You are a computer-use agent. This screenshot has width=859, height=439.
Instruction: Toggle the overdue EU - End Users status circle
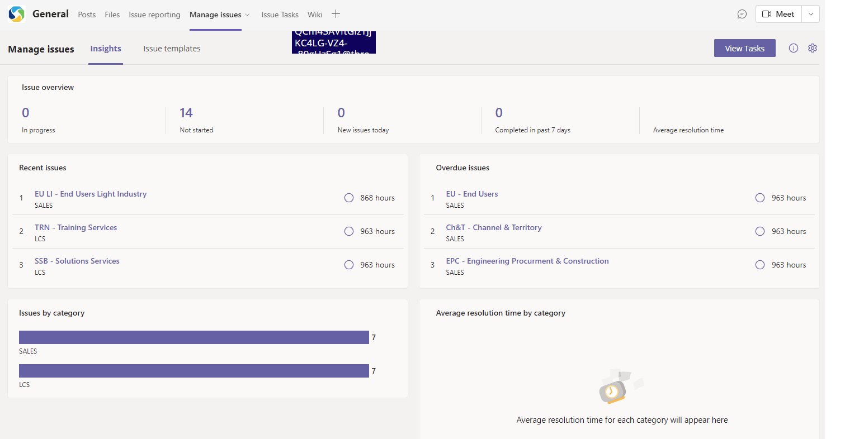point(760,198)
